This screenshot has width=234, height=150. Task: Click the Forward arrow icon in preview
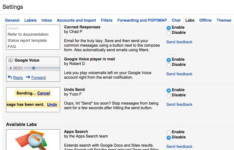(x=28, y=77)
